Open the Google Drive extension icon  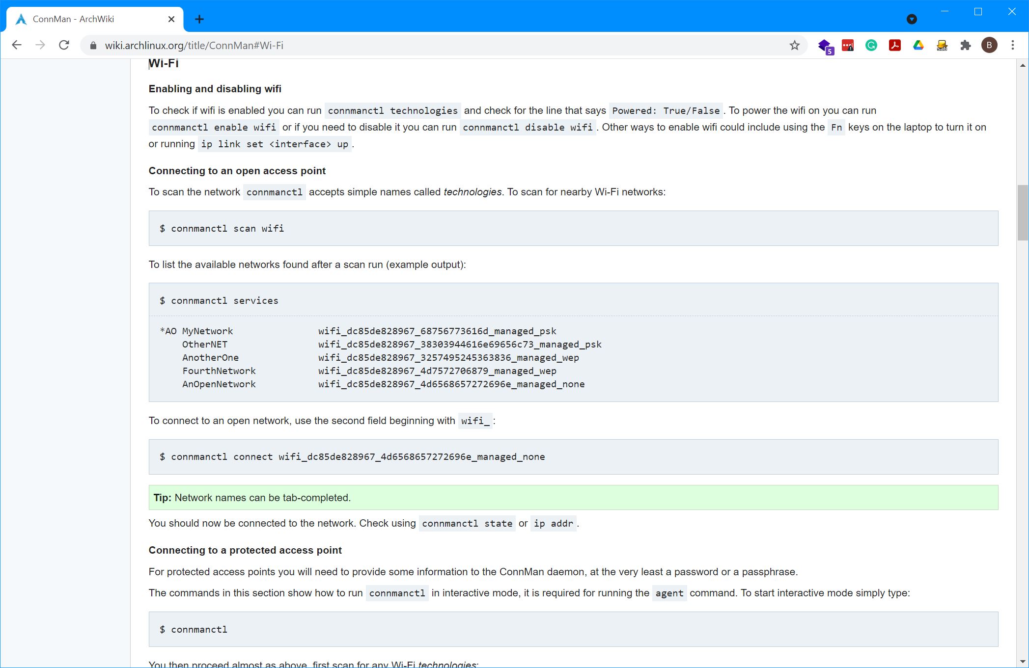tap(918, 46)
